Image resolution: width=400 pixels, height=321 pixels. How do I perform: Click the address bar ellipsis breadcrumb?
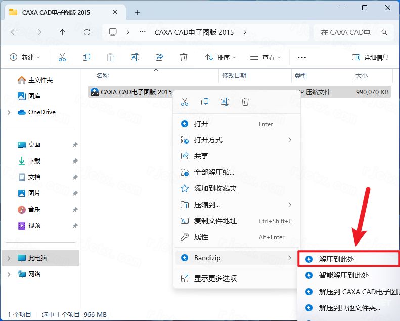pos(143,32)
